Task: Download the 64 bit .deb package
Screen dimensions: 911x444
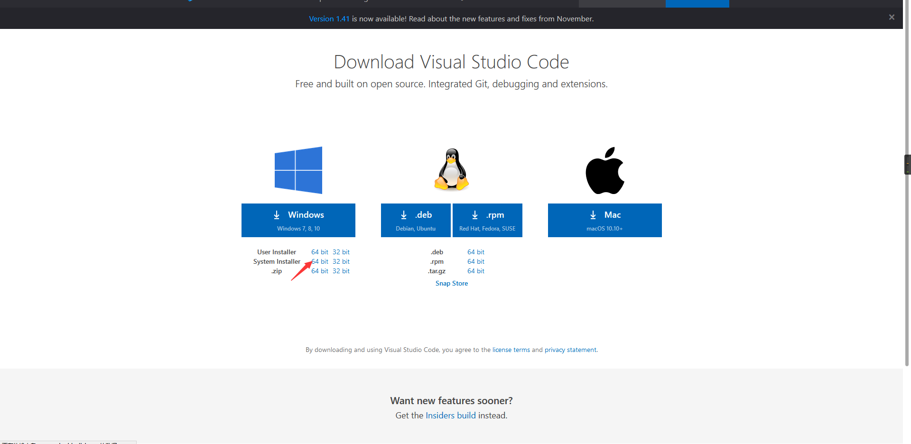Action: (475, 252)
